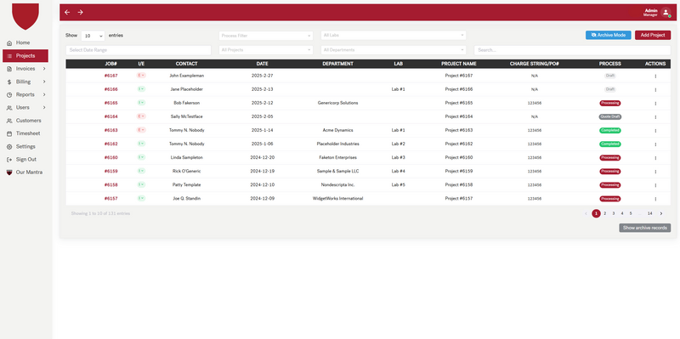Viewport: 680px width, 339px height.
Task: Toggle I/E dropdown for job #6167
Action: point(141,76)
